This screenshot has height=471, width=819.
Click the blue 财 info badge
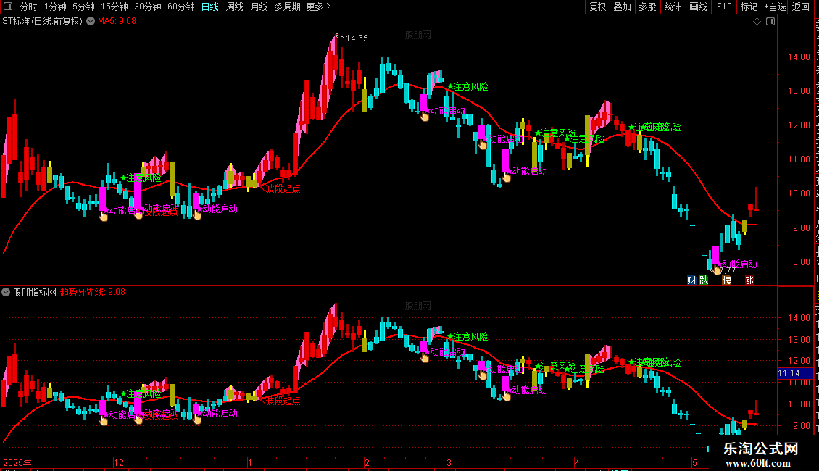point(691,280)
